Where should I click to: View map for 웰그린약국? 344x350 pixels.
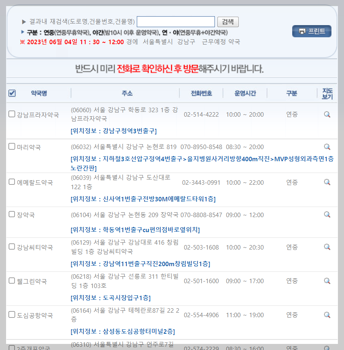coord(327,281)
